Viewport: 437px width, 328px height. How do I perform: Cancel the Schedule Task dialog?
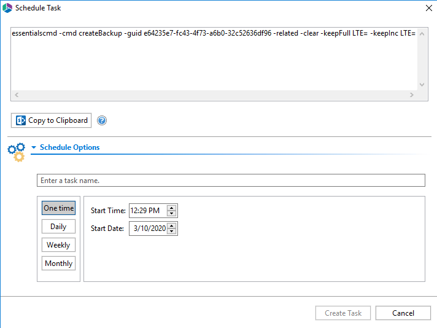(403, 313)
